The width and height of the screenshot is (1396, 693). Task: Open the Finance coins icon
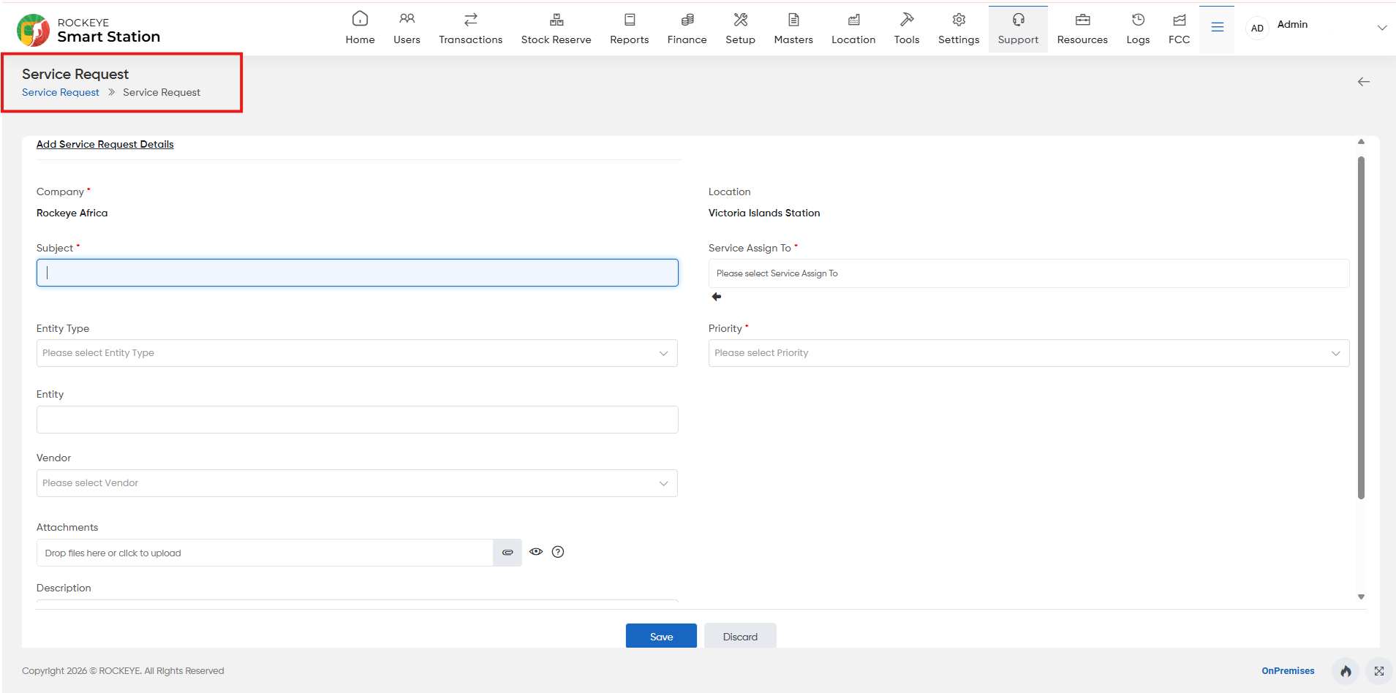tap(687, 19)
